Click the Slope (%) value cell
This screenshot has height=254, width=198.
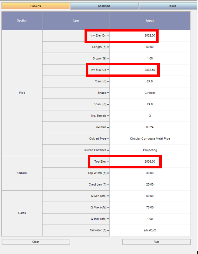coord(150,59)
